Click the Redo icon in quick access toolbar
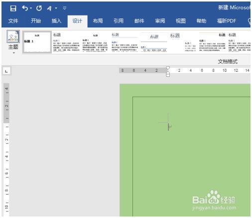The height and width of the screenshot is (218, 252). pos(39,8)
